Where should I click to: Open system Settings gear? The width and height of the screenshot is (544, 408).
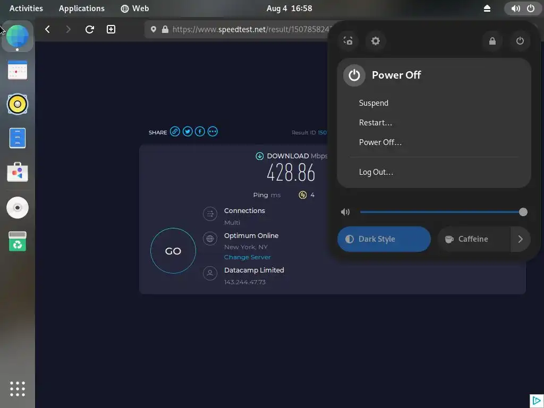point(376,41)
